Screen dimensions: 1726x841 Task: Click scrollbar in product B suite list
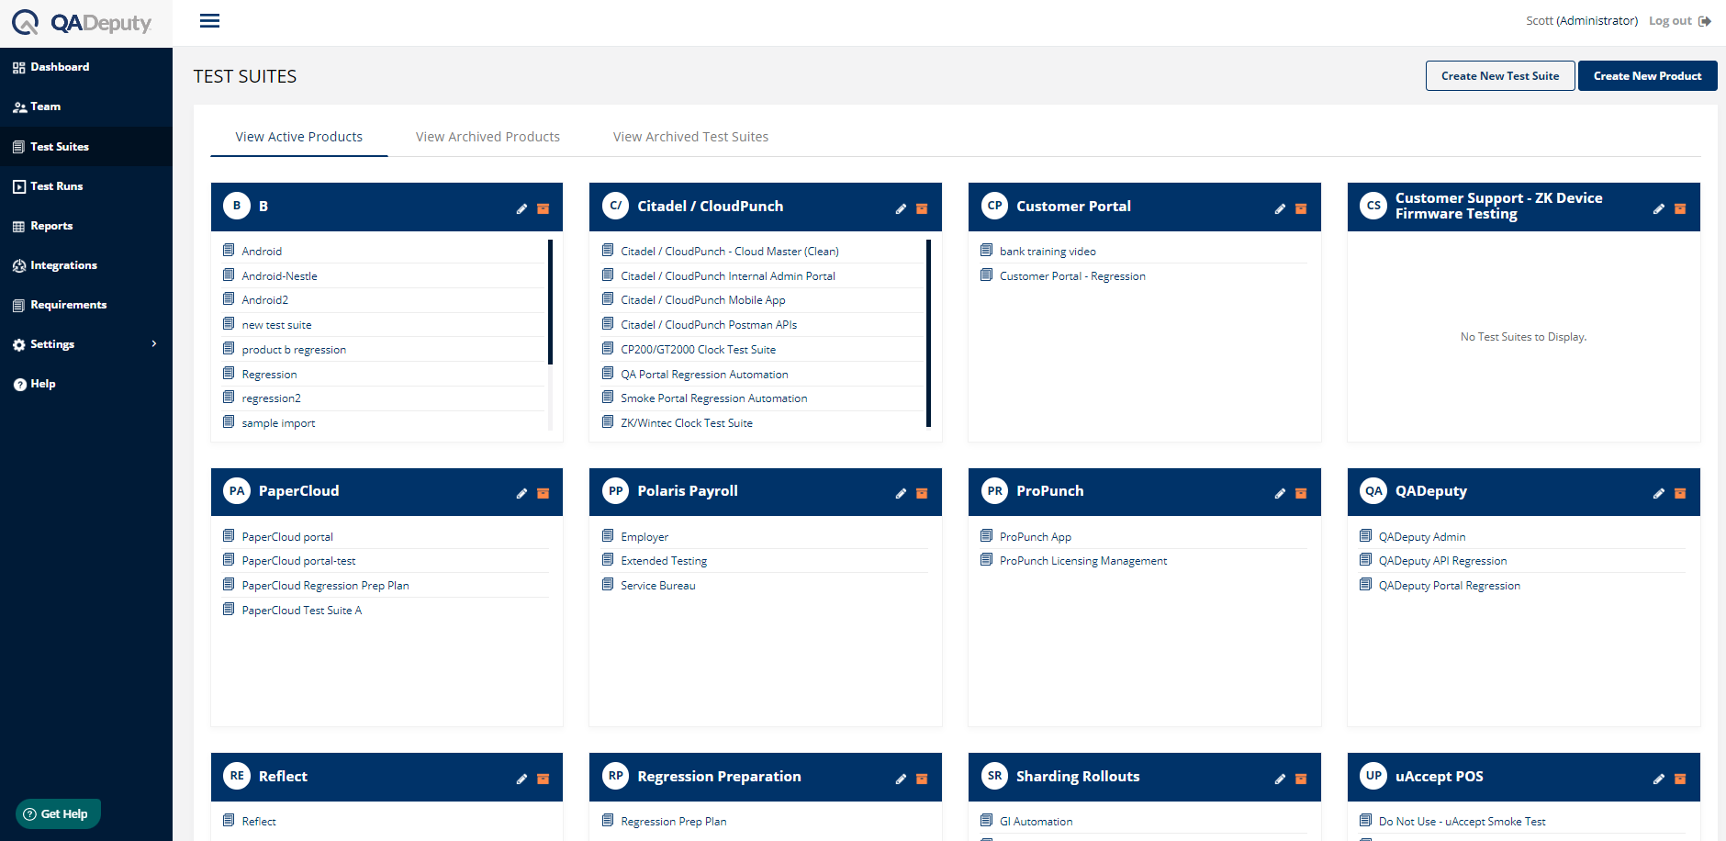[550, 302]
